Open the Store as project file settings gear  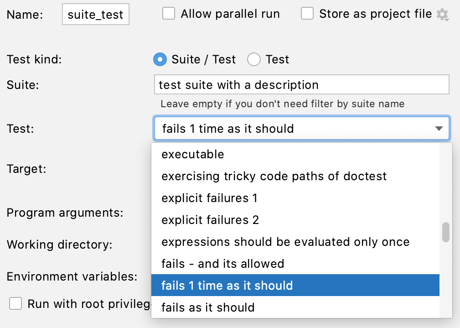tap(442, 14)
